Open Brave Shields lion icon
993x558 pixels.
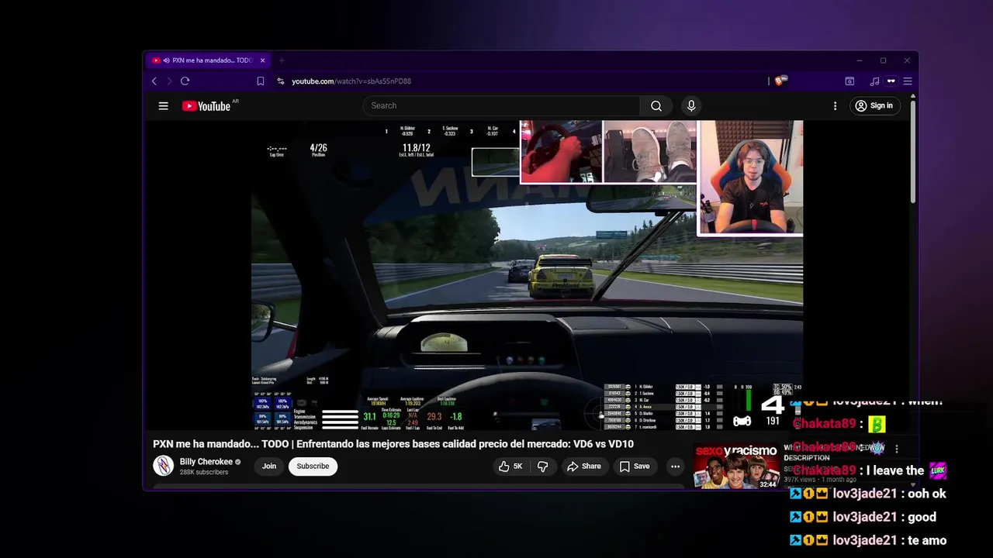(x=780, y=81)
